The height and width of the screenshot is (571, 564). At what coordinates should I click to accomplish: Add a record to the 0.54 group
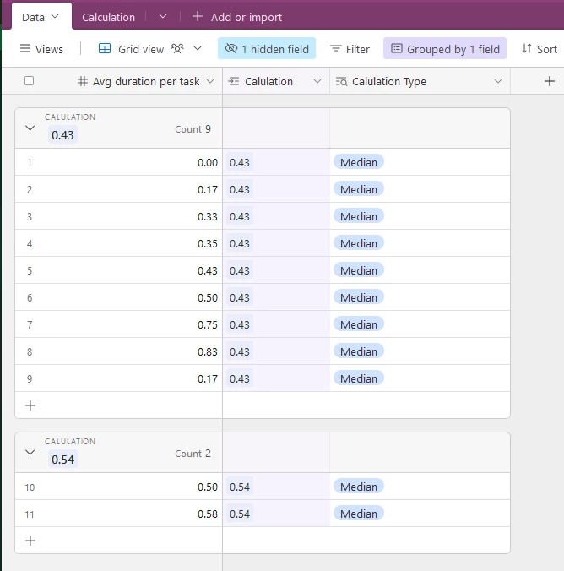[30, 541]
